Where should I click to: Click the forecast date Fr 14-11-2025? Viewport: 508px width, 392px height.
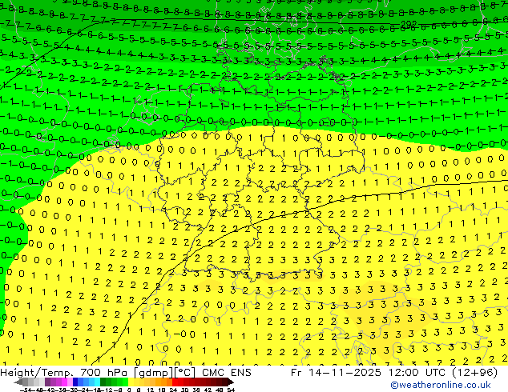tap(336, 373)
